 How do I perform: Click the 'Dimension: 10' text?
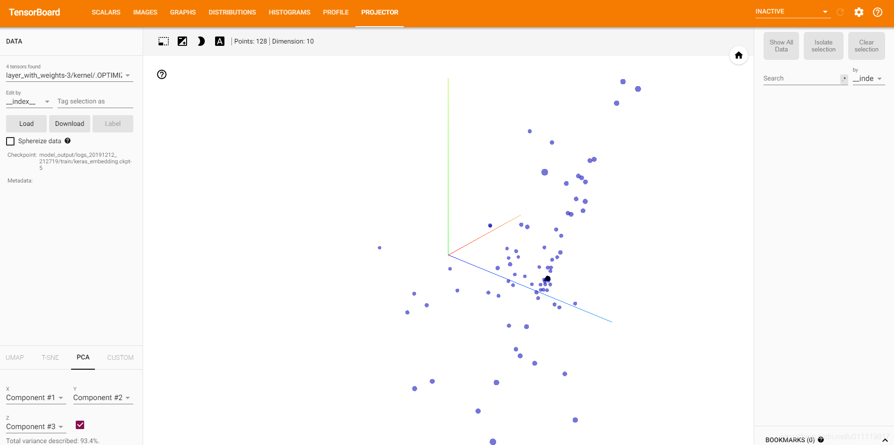[x=293, y=41]
